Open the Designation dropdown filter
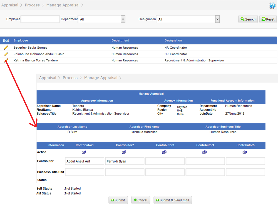Viewport: 278px width, 208px height. (188, 19)
